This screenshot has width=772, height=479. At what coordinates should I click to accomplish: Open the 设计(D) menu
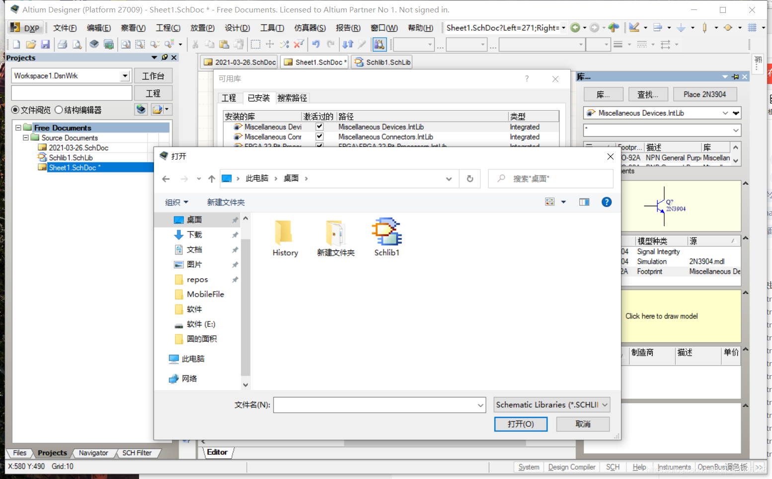(x=237, y=28)
